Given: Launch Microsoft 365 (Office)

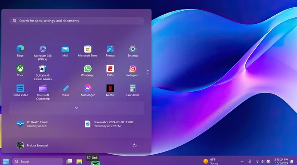Looking at the screenshot, I should pyautogui.click(x=43, y=53).
